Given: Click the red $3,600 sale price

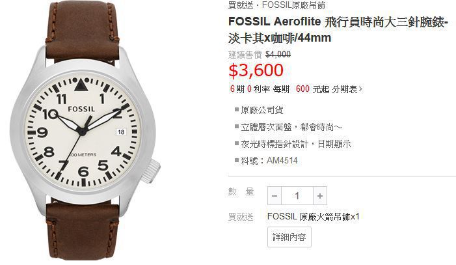Looking at the screenshot, I should (x=256, y=70).
